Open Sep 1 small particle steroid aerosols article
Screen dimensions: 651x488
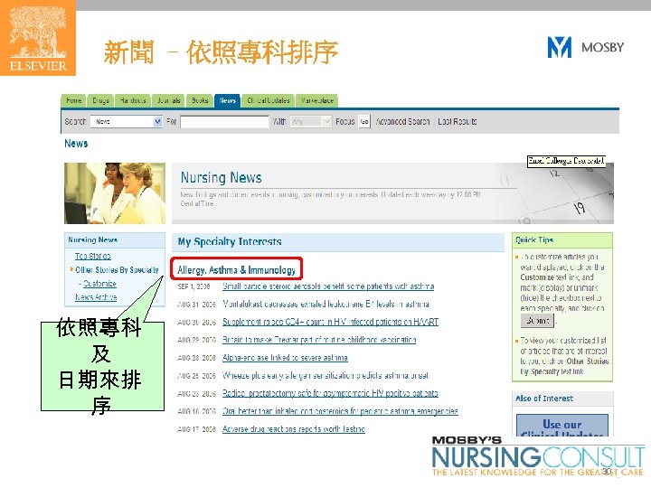coord(328,286)
